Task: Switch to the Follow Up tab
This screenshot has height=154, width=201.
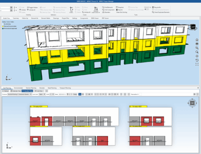Action: 25,18
